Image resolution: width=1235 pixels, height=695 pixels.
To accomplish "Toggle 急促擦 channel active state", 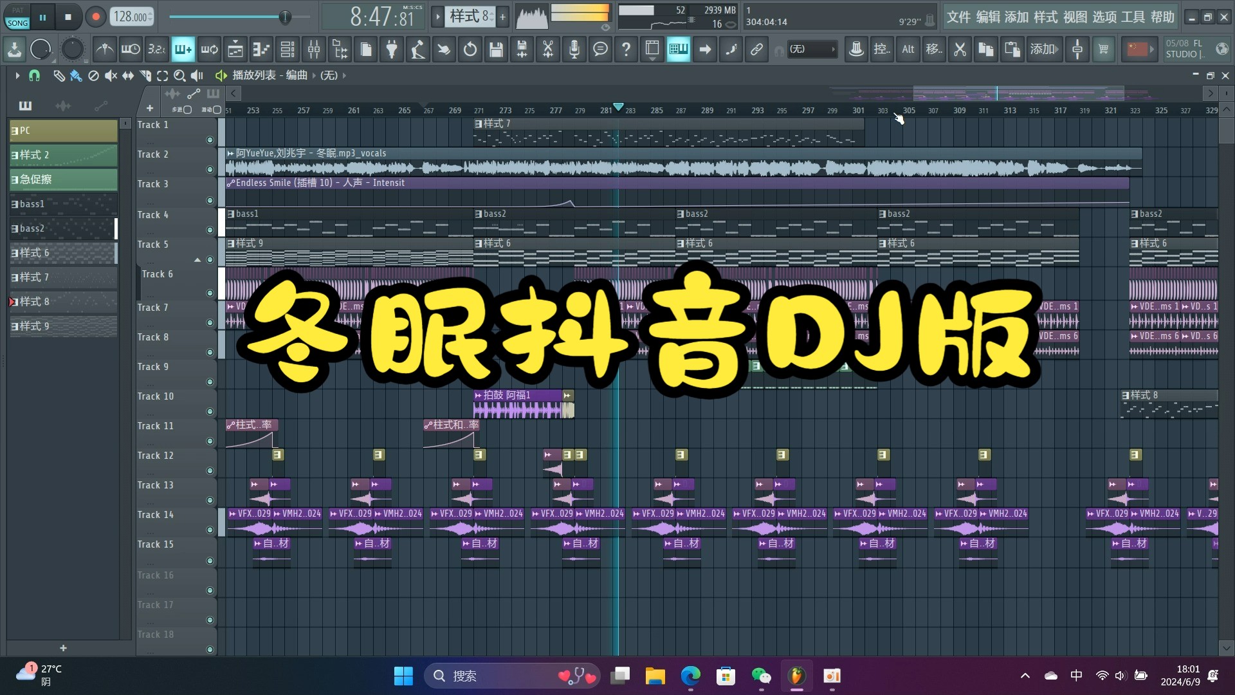I will point(14,179).
